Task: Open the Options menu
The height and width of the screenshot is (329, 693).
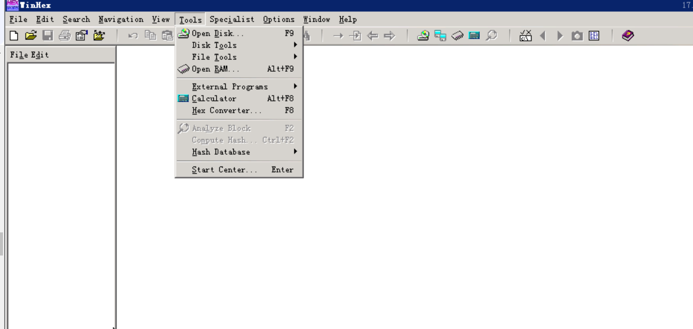Action: pos(279,20)
